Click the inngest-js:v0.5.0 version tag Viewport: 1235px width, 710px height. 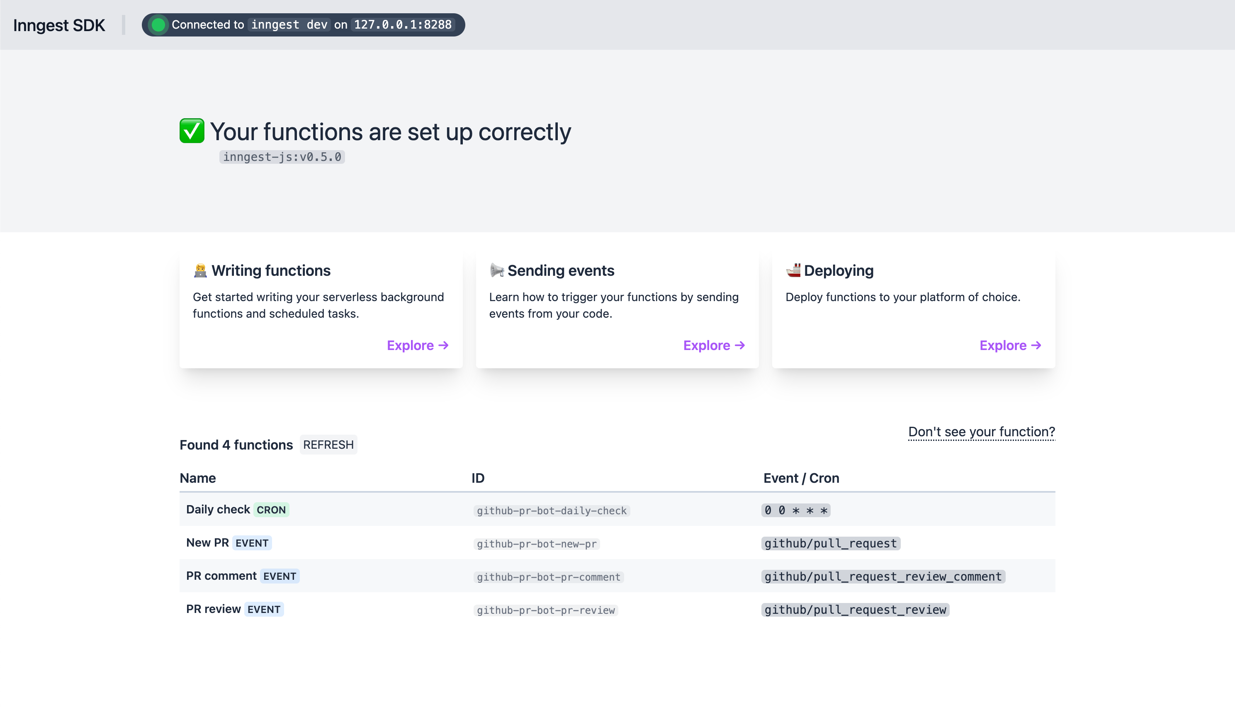[x=282, y=157]
